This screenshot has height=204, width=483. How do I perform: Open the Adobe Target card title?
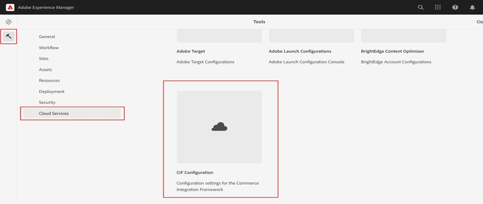pos(191,52)
